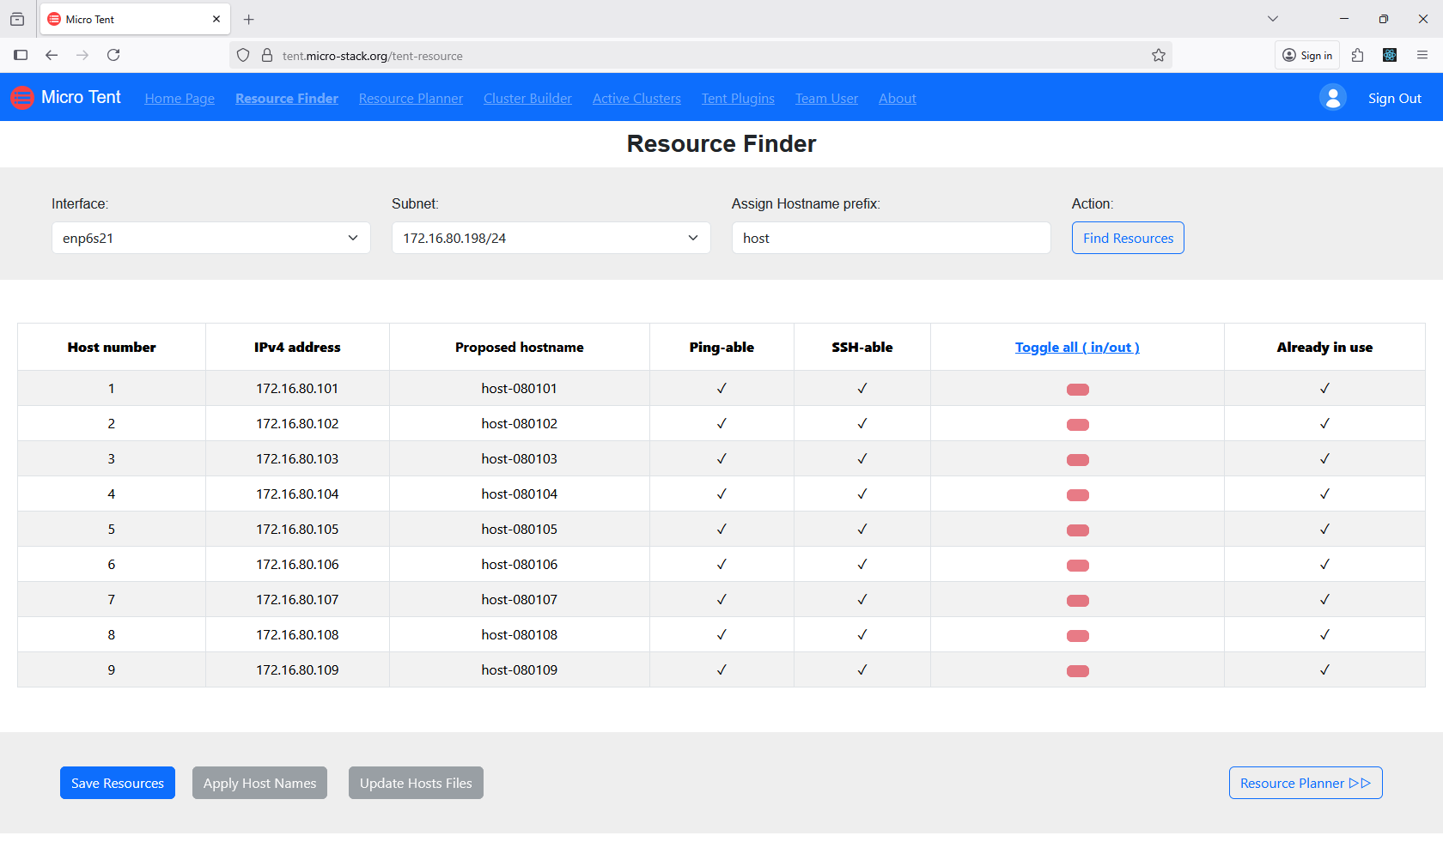Switch to the Active Clusters section
The height and width of the screenshot is (860, 1443).
click(x=636, y=98)
